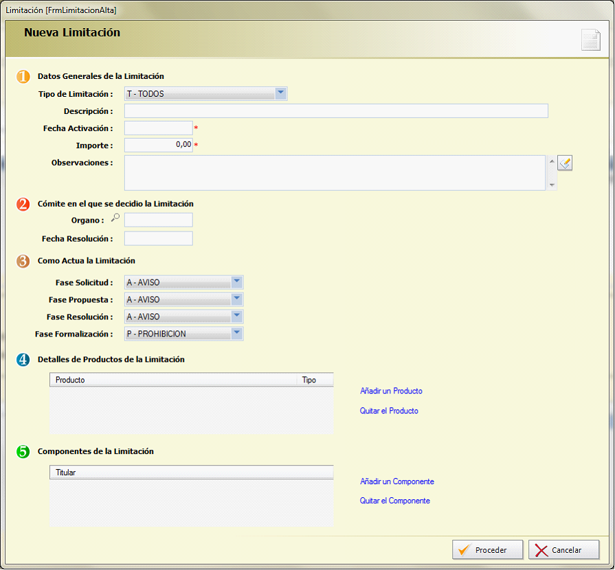Viewport: 615px width, 570px height.
Task: Click the Quitar el Producto link
Action: 389,411
